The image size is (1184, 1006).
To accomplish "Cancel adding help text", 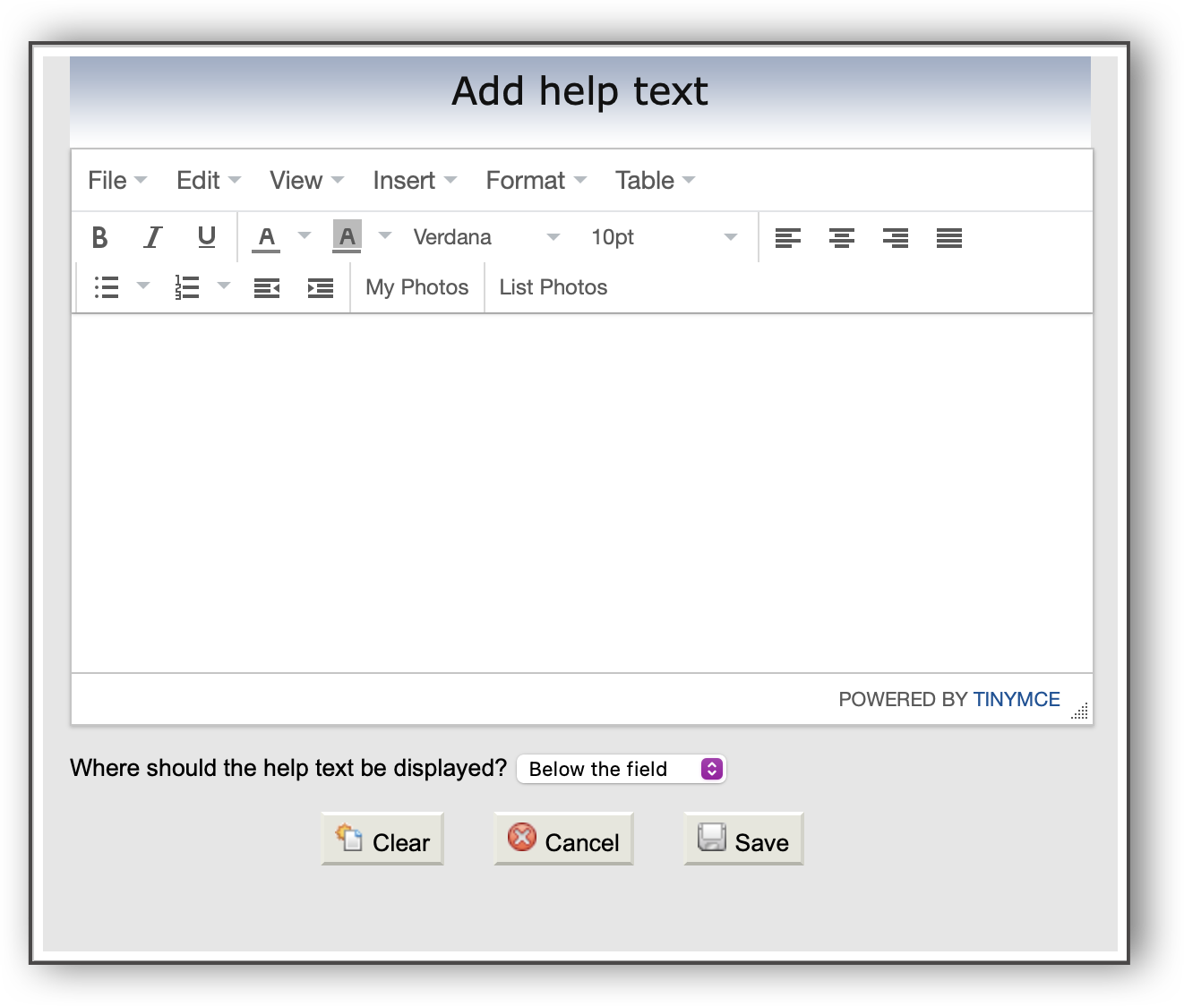I will pos(563,839).
